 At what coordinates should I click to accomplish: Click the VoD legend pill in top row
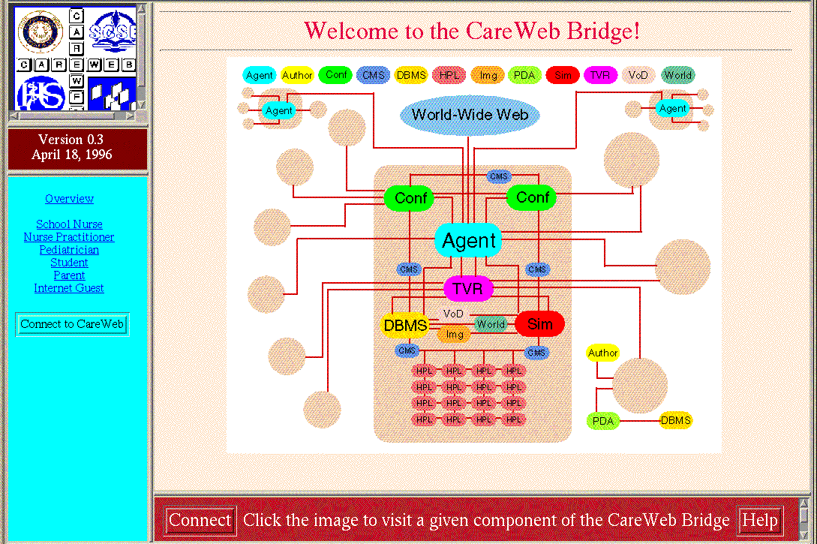coord(638,75)
